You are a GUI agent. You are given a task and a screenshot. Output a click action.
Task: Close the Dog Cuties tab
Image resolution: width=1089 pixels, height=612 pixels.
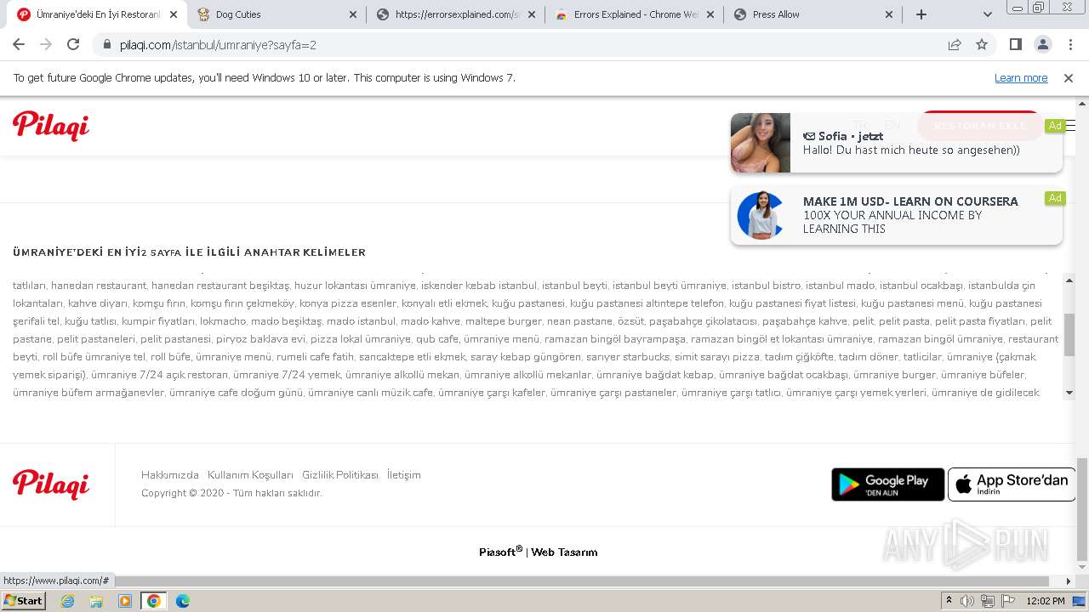(x=353, y=14)
